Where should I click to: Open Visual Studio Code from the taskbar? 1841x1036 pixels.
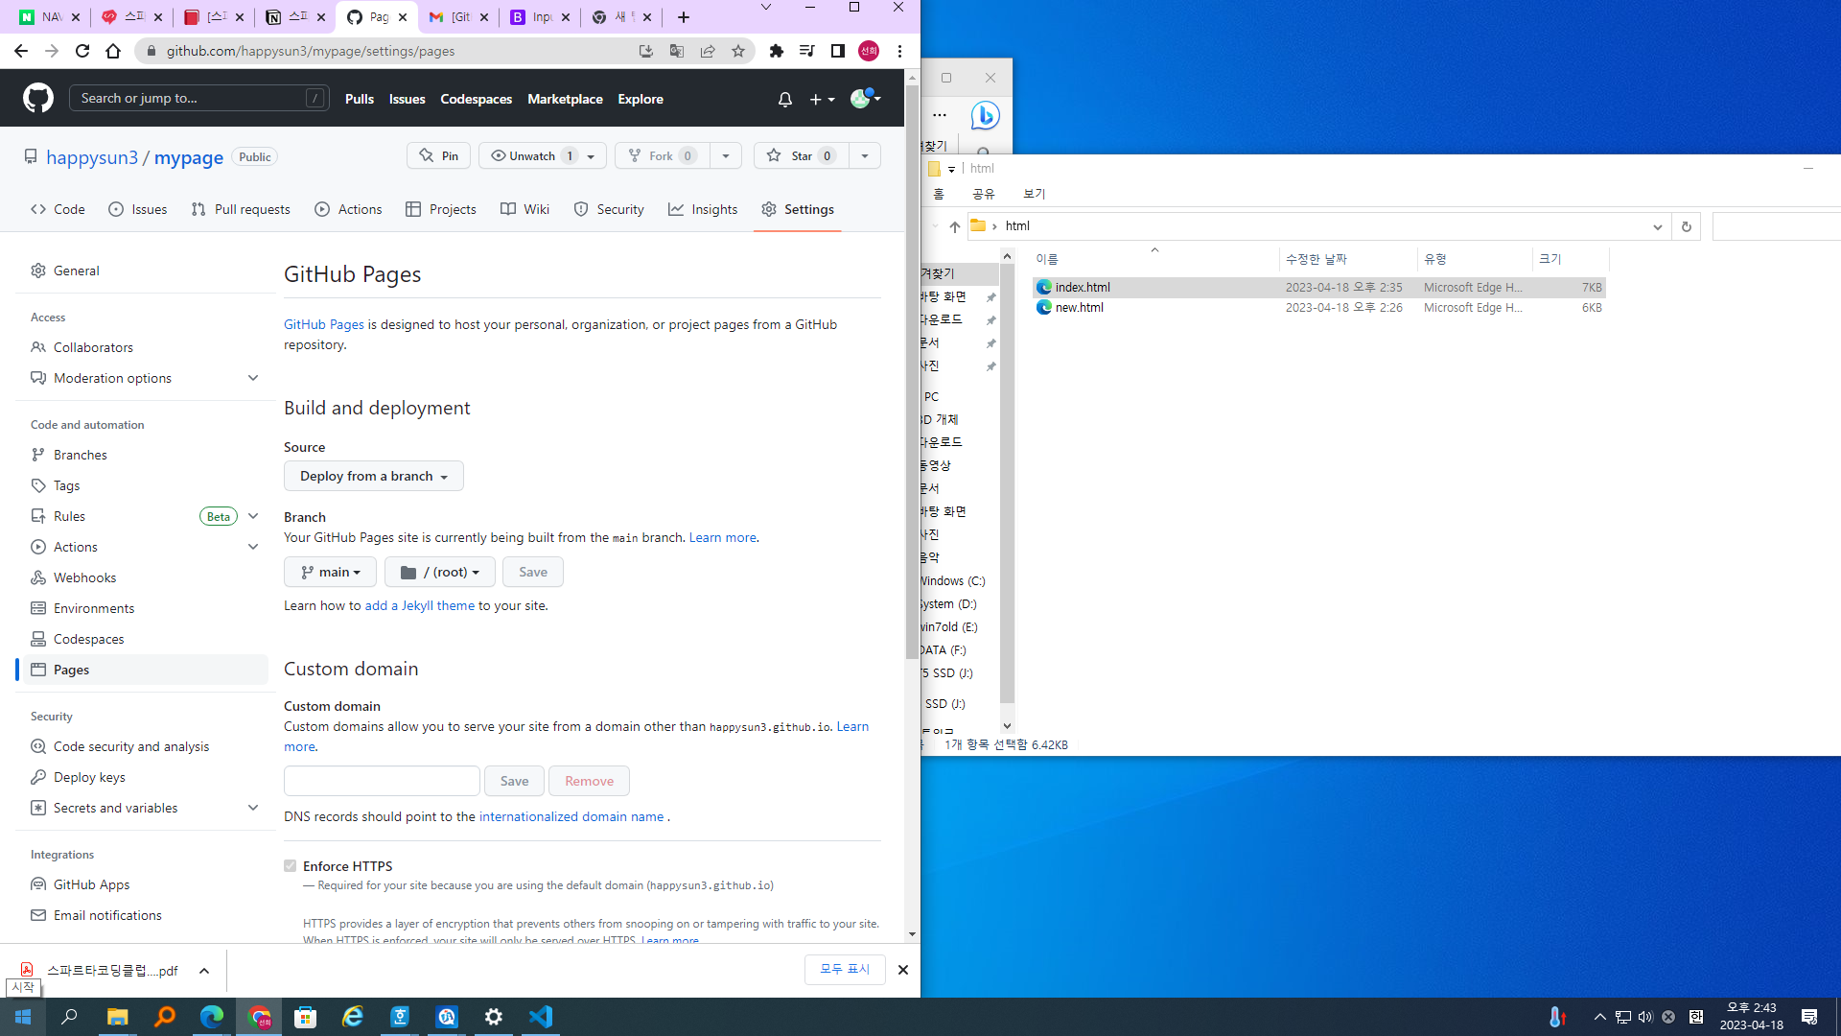click(541, 1017)
